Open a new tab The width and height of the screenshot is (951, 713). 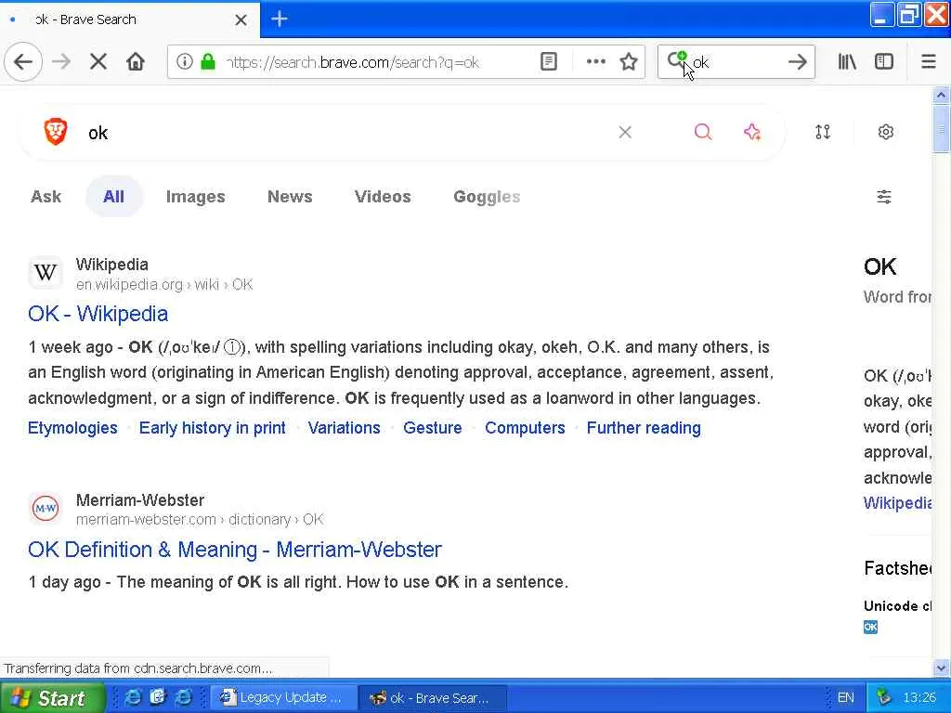[x=279, y=19]
